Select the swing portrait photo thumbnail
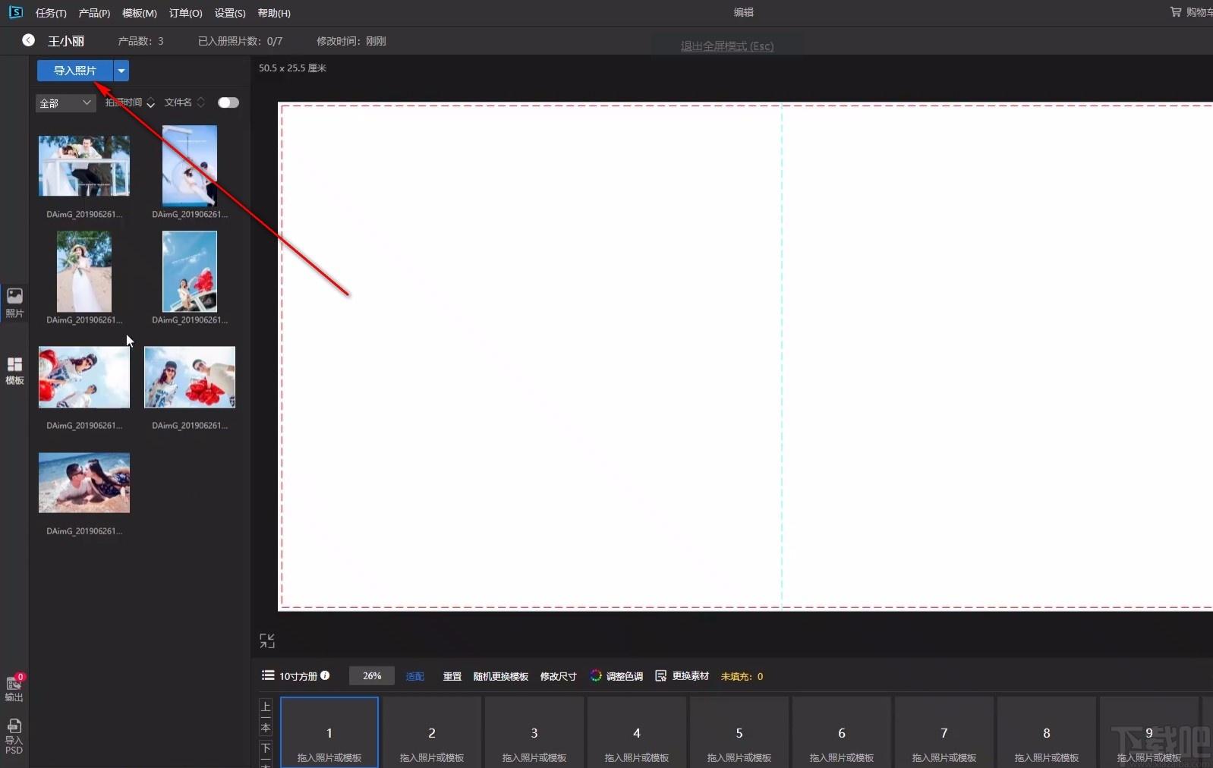Screen dimensions: 1213x768 click(190, 166)
